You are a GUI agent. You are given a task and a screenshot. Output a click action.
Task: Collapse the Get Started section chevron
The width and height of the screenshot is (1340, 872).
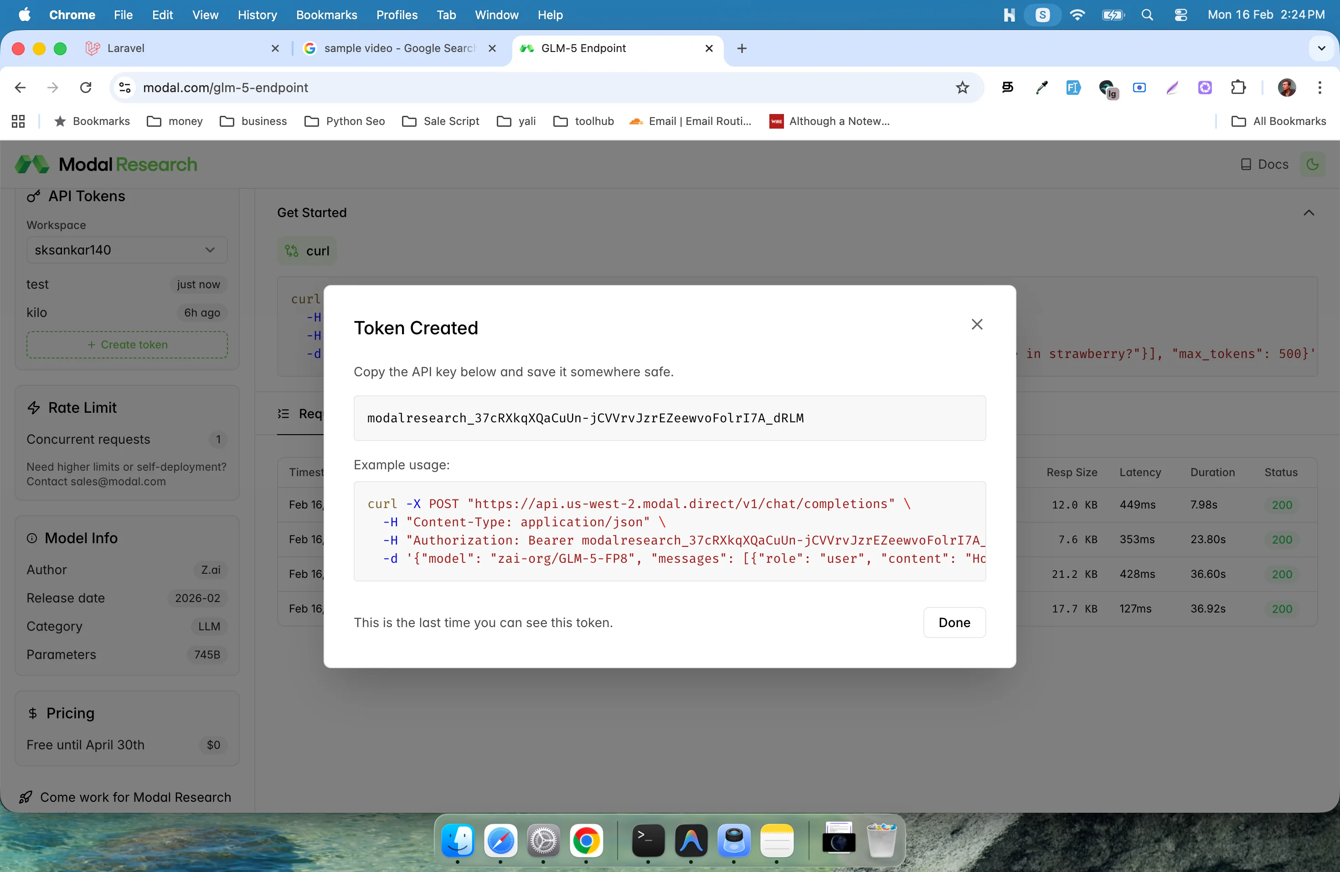point(1309,213)
